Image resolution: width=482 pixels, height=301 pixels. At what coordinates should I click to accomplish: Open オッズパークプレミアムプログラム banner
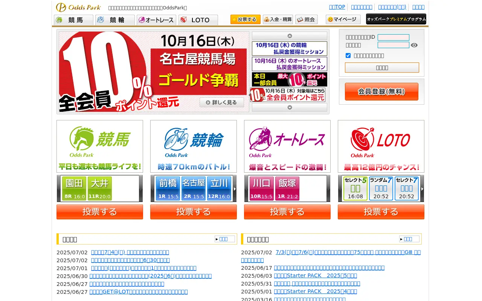(x=396, y=19)
